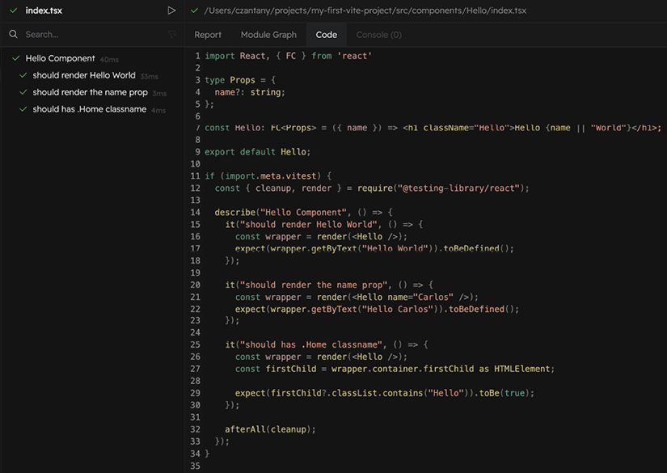
Task: Click the clear filter icon in search
Action: (172, 35)
